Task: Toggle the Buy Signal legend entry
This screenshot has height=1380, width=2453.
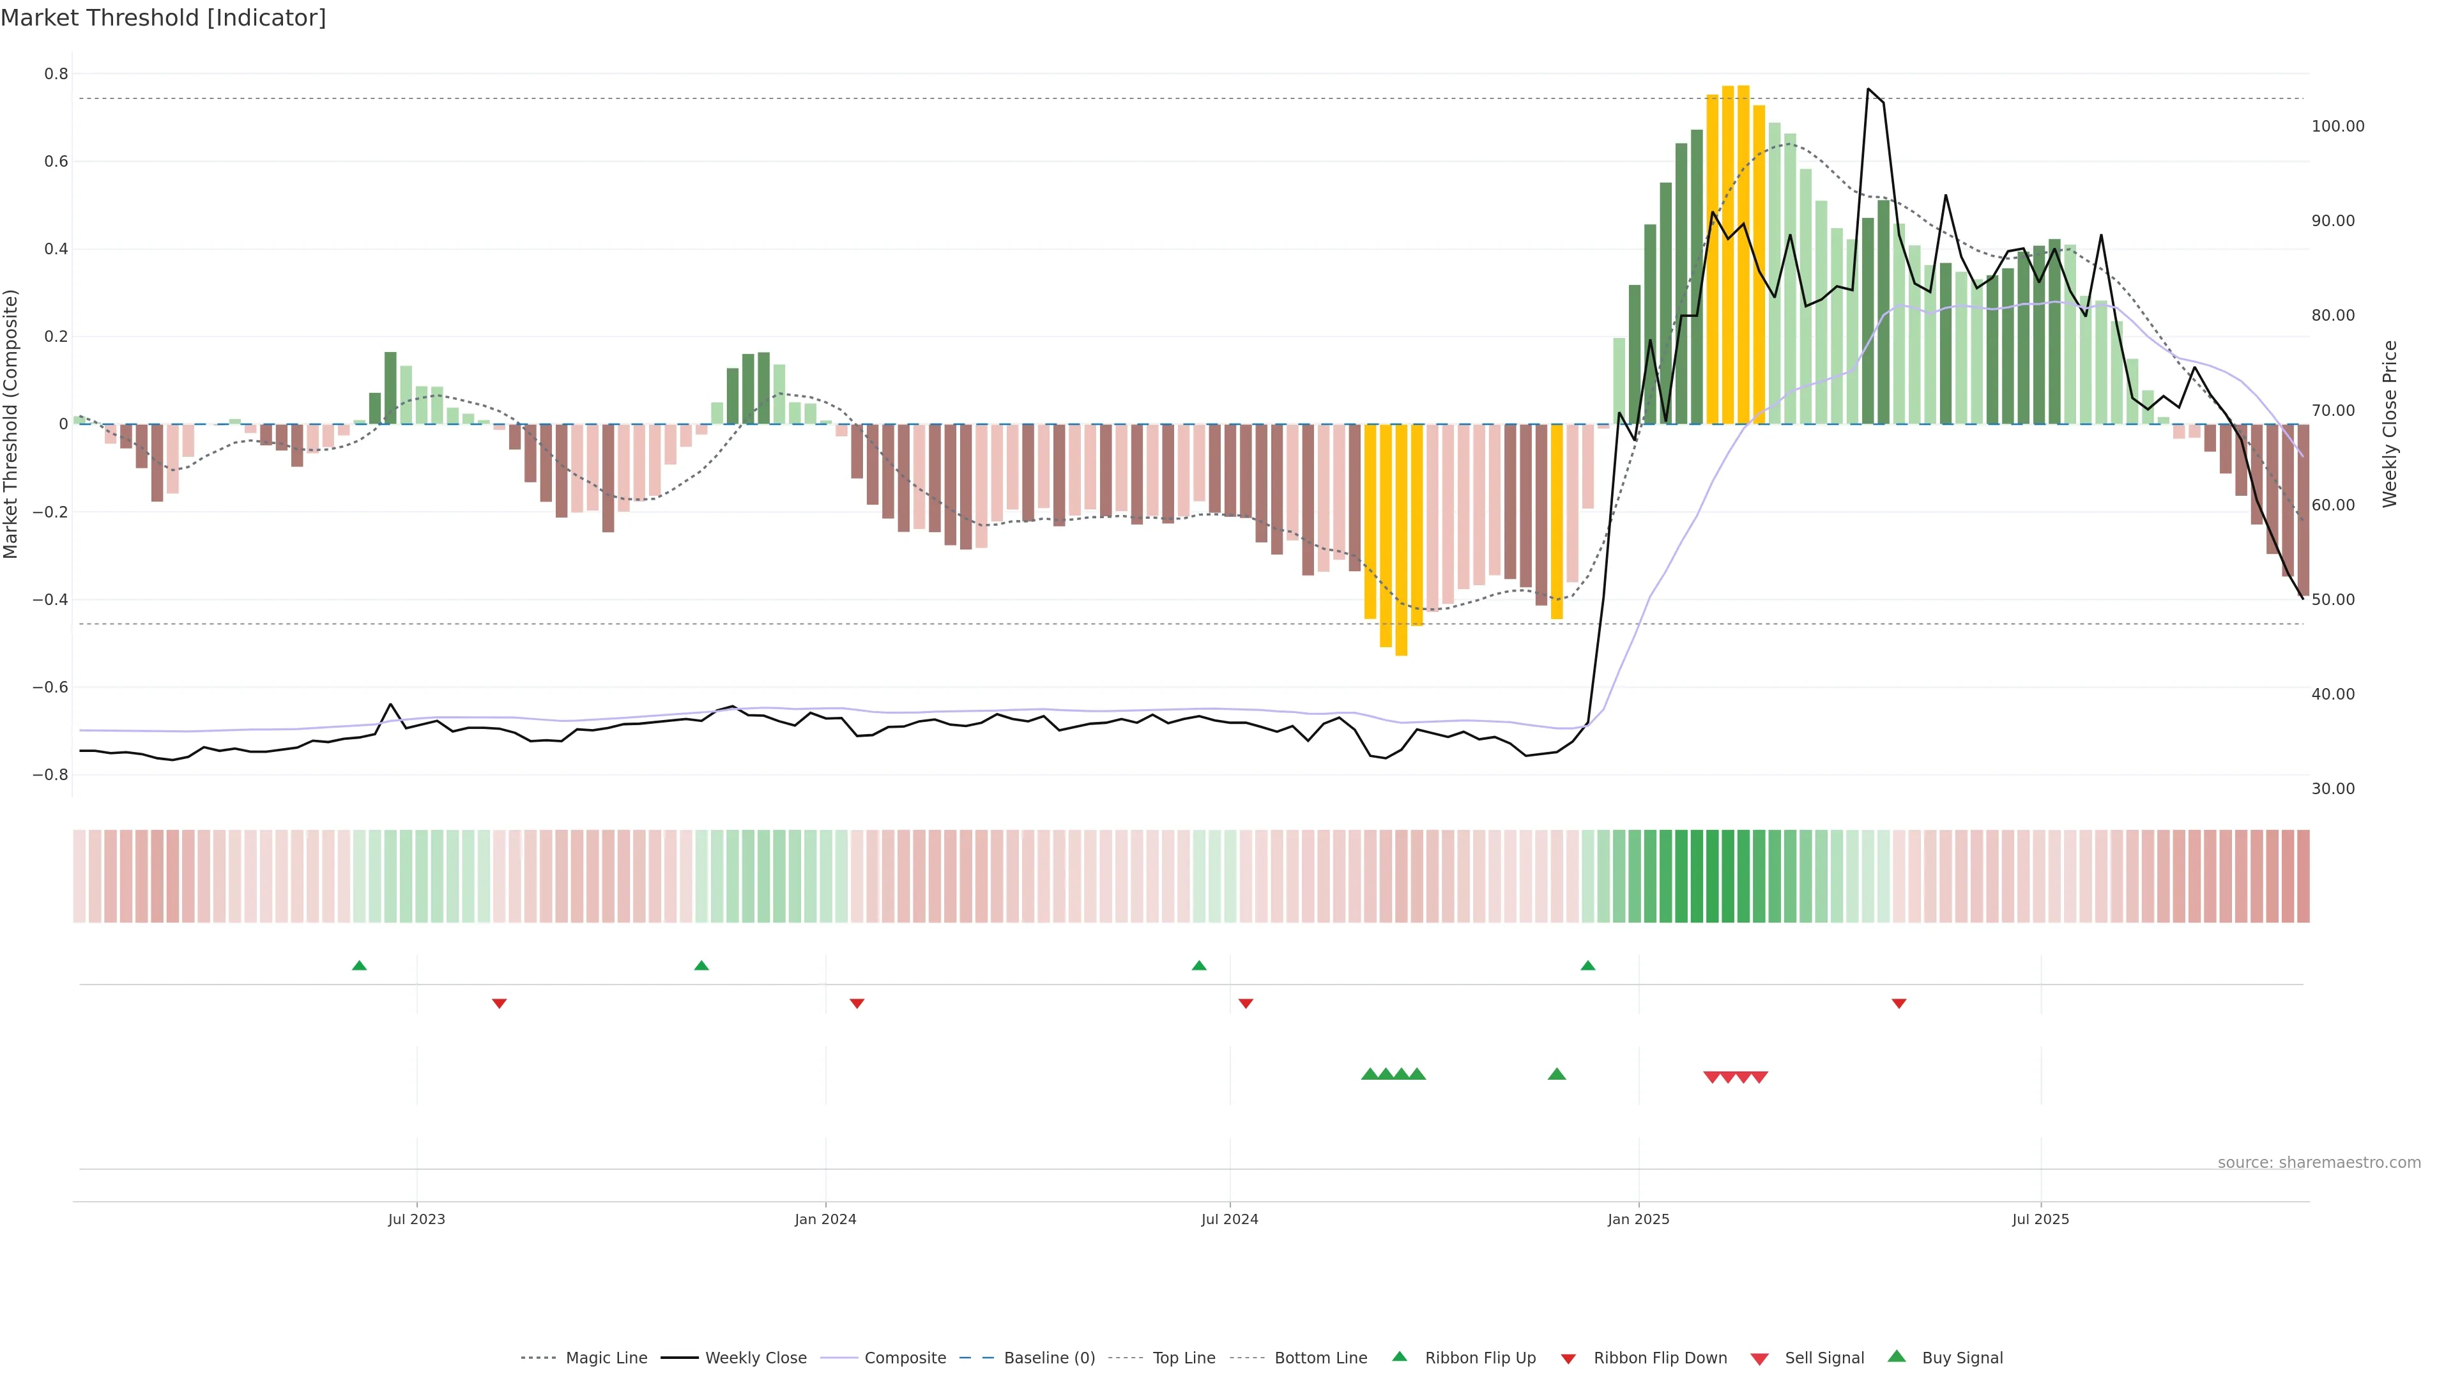Action: click(x=1962, y=1358)
